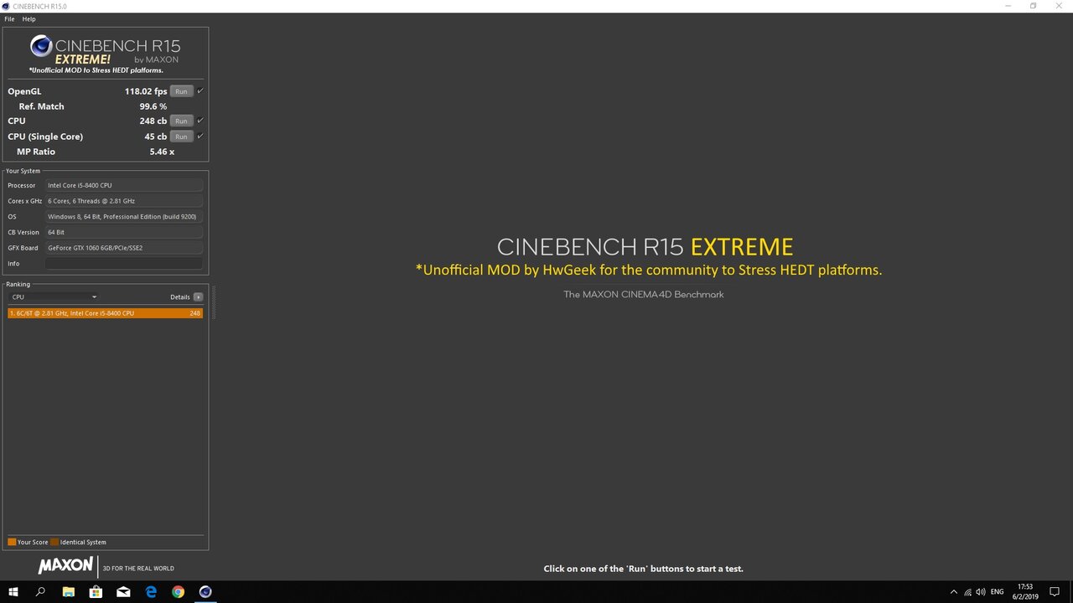
Task: Click the Cinebench title bar app icon
Action: click(6, 6)
